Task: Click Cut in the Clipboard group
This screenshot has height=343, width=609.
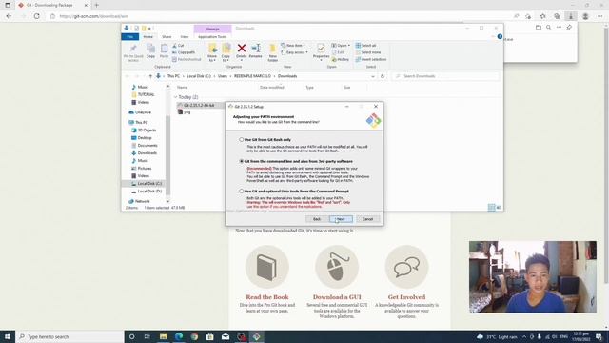Action: coord(178,46)
